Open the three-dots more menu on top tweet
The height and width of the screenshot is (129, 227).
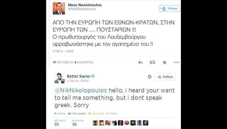pyautogui.click(x=177, y=62)
